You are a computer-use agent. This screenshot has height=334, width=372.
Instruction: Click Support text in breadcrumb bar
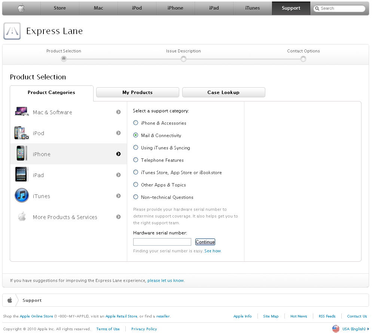[x=32, y=300]
